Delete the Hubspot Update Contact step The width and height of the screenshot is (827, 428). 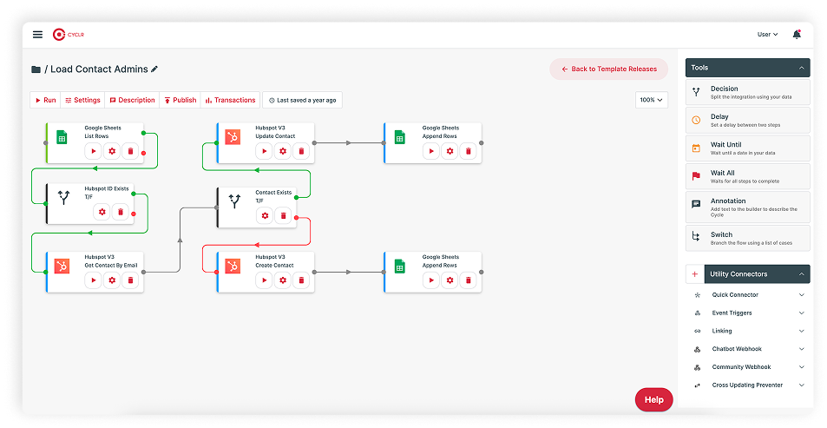coord(301,151)
